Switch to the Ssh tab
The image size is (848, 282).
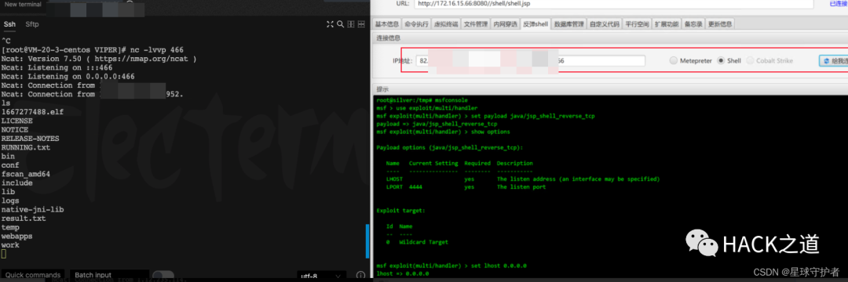[x=9, y=24]
